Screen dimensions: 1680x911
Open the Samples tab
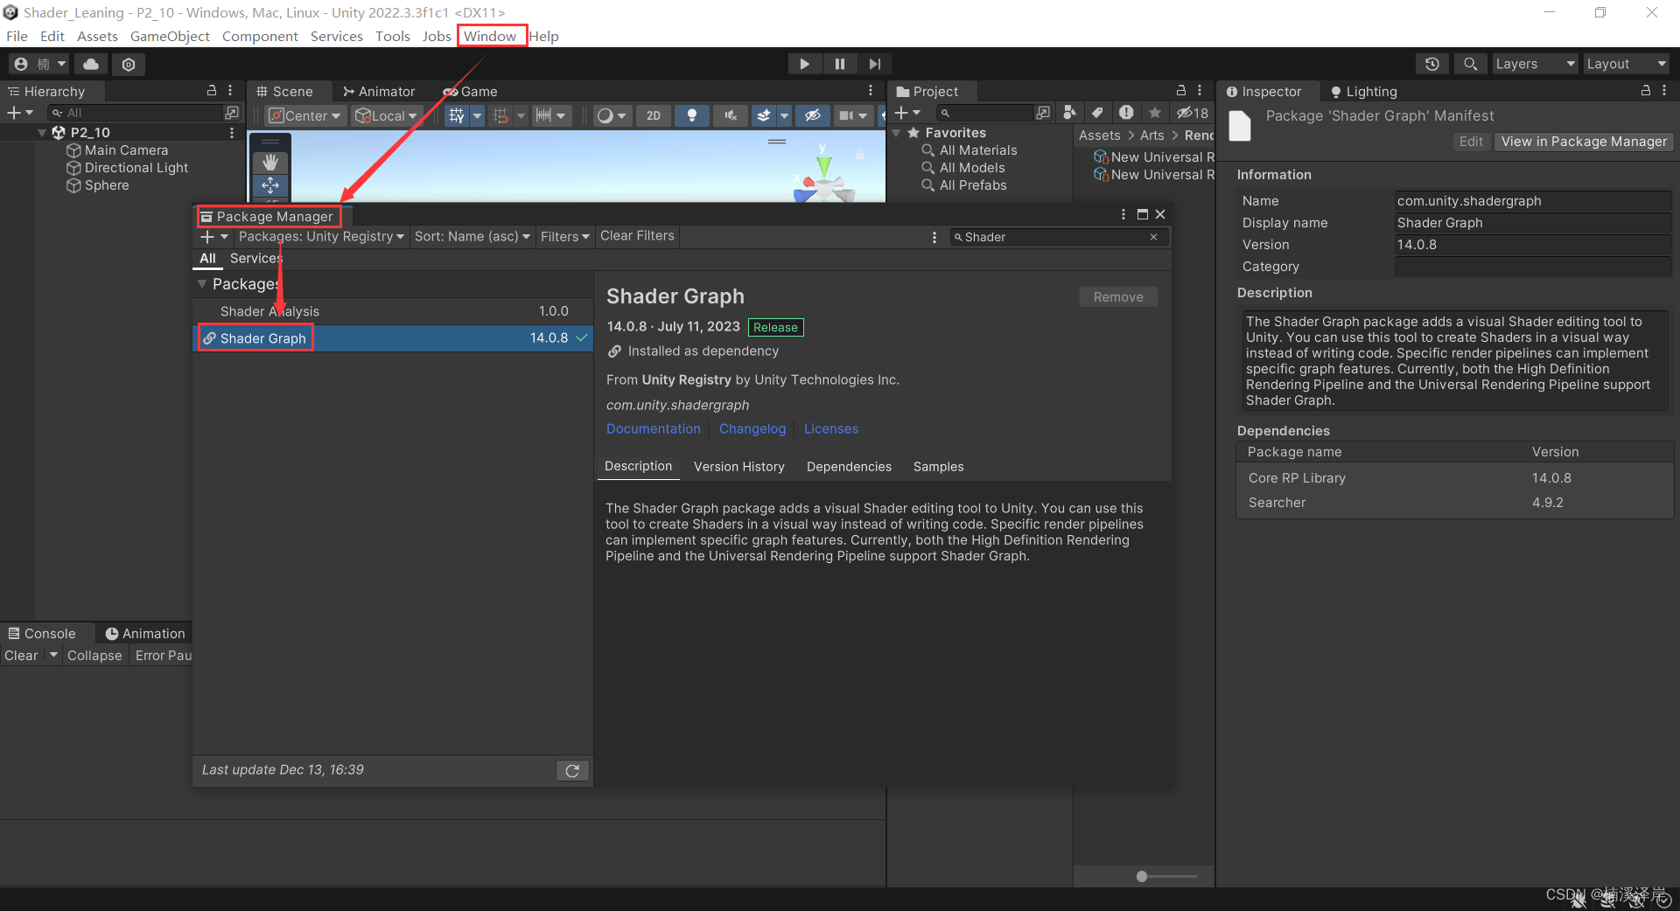[x=938, y=467]
